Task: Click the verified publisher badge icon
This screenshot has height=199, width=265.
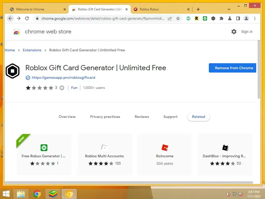Action: (x=28, y=78)
